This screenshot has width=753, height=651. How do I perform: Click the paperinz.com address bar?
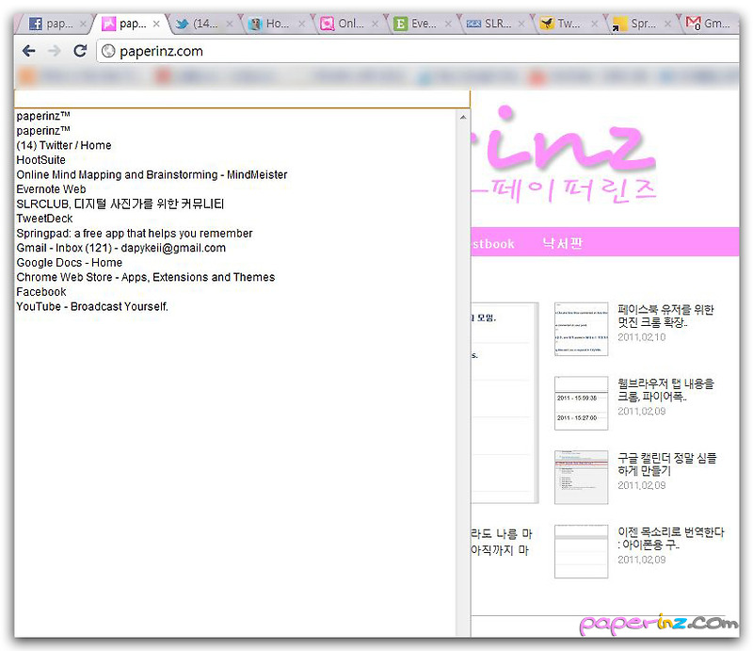pyautogui.click(x=418, y=51)
